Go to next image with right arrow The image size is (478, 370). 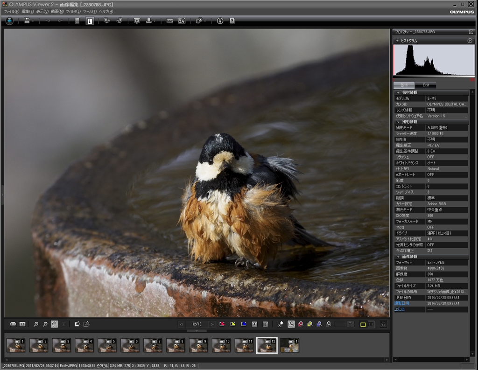[212, 324]
